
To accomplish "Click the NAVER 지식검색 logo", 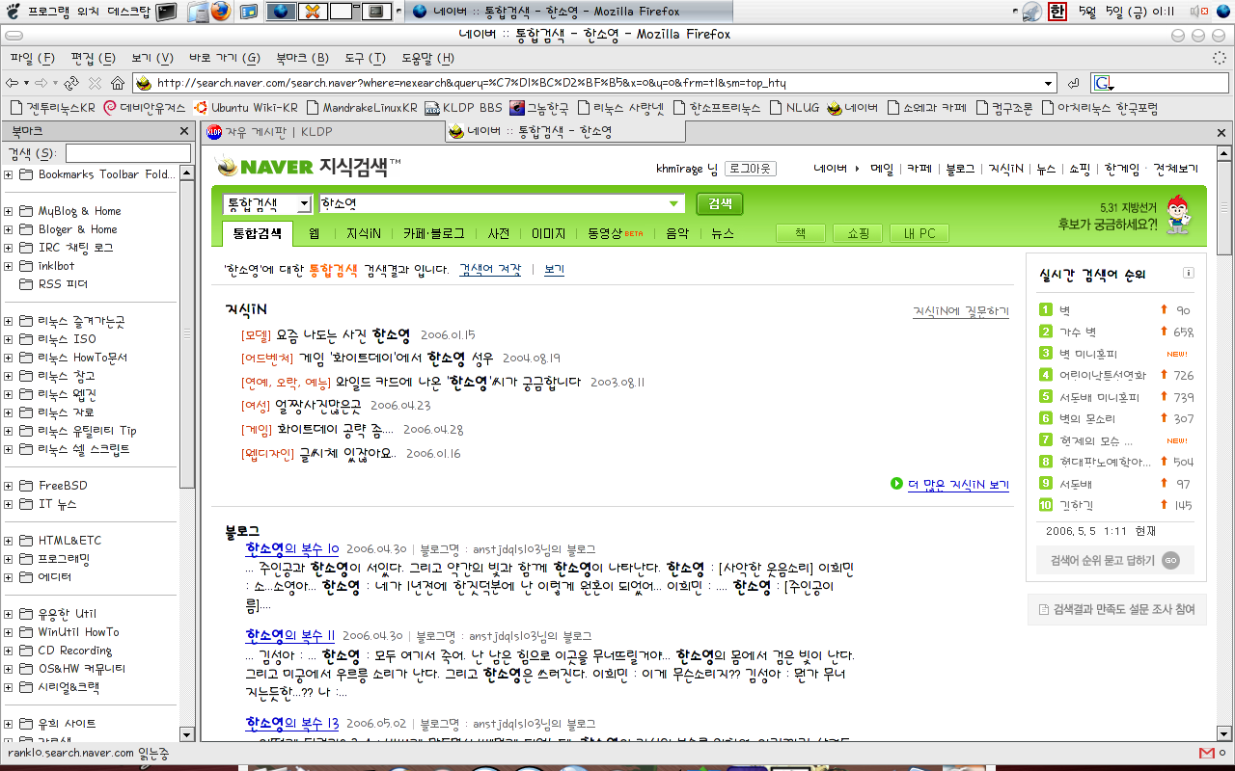I will coord(308,166).
